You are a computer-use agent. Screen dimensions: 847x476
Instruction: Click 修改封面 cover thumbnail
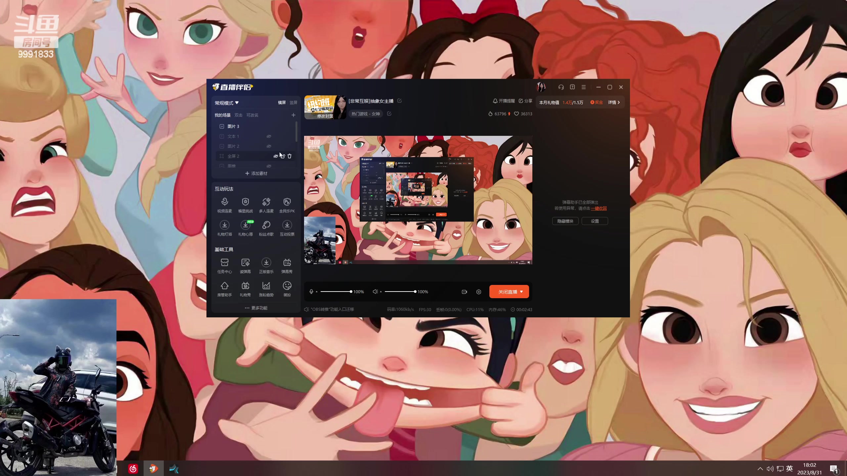(325, 107)
